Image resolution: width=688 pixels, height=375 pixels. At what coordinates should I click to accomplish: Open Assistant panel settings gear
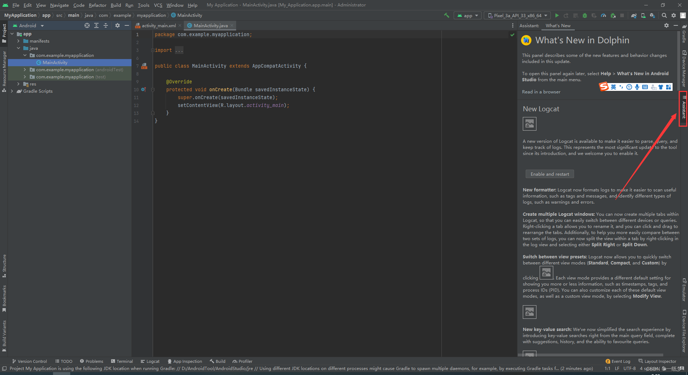click(x=666, y=25)
